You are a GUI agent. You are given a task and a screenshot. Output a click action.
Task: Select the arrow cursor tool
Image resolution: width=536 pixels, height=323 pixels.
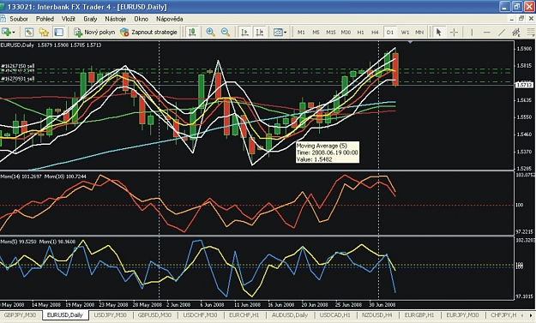tap(438, 32)
